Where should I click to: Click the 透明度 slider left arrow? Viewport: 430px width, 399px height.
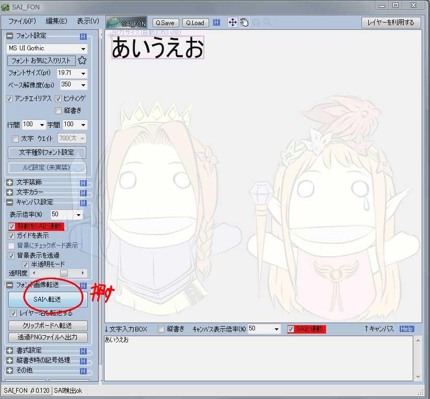[34, 273]
